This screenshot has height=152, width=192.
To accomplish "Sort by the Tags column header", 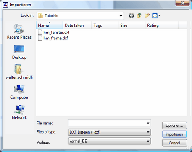I will point(105,26).
